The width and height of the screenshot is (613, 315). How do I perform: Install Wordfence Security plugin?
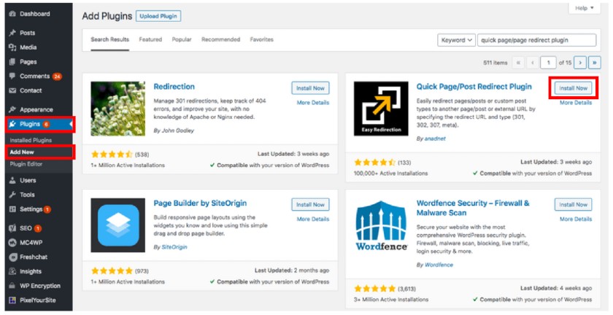click(573, 204)
